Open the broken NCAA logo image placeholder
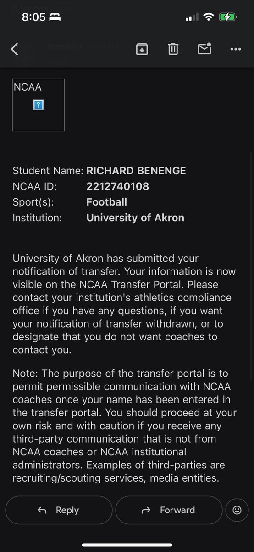The image size is (254, 552). coord(39,105)
